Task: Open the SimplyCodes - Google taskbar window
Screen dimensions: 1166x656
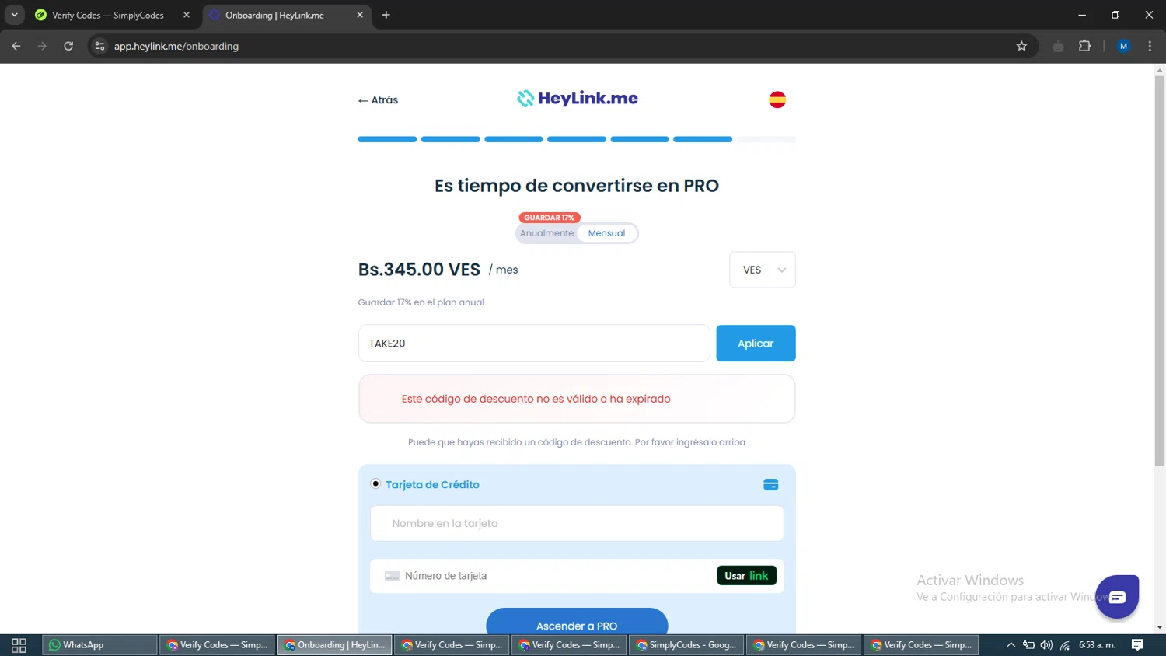Action: point(686,645)
